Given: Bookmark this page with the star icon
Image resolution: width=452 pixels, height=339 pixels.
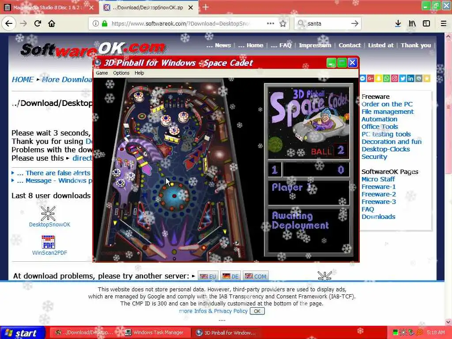Looking at the screenshot, I should click(283, 24).
